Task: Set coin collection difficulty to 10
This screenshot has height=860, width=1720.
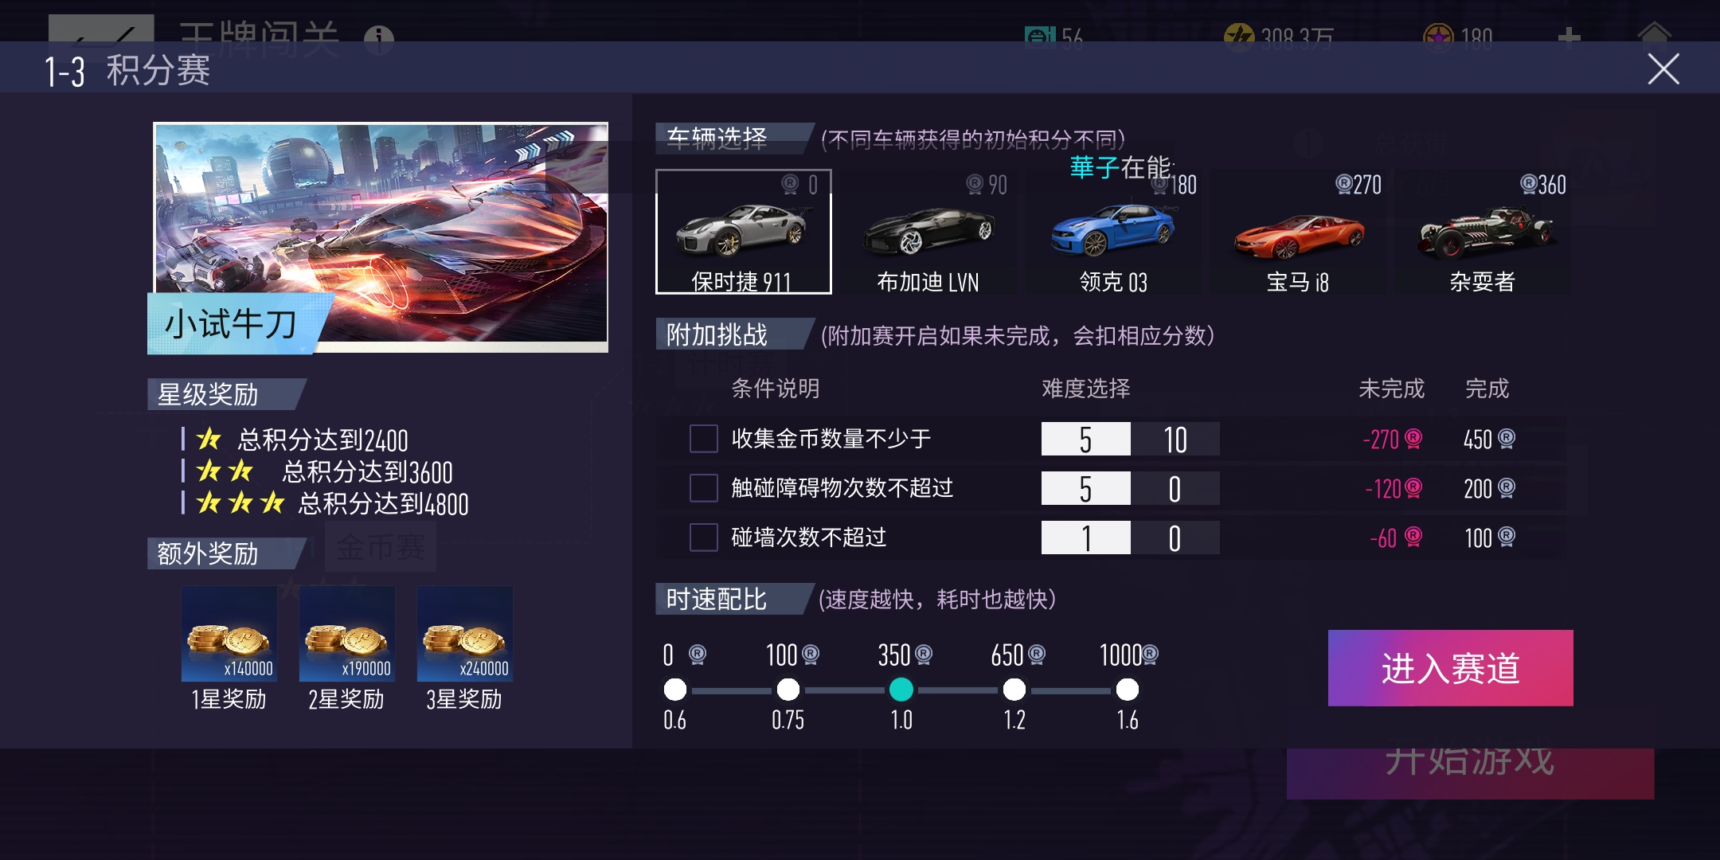Action: [1175, 439]
